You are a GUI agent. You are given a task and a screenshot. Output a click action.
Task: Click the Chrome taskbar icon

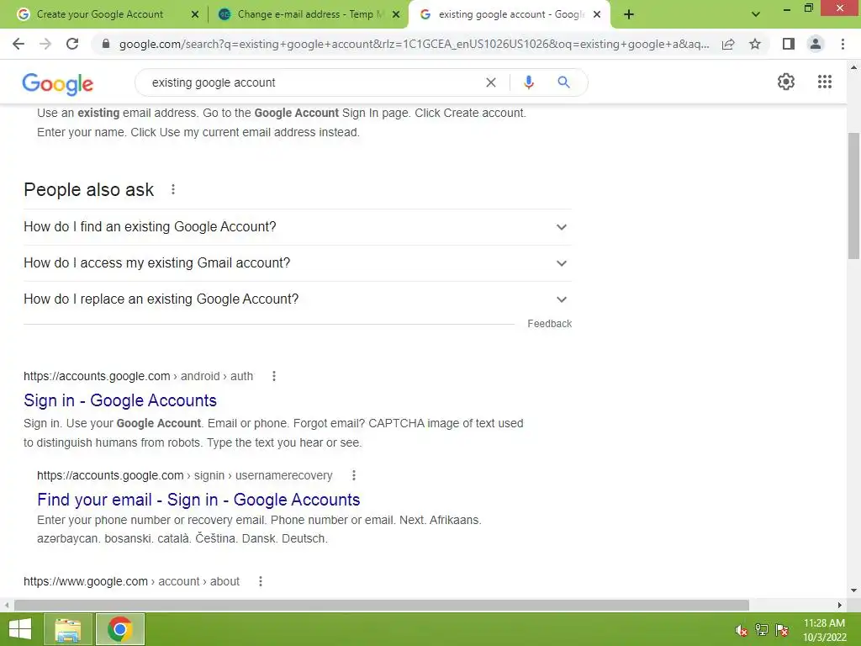click(x=119, y=629)
